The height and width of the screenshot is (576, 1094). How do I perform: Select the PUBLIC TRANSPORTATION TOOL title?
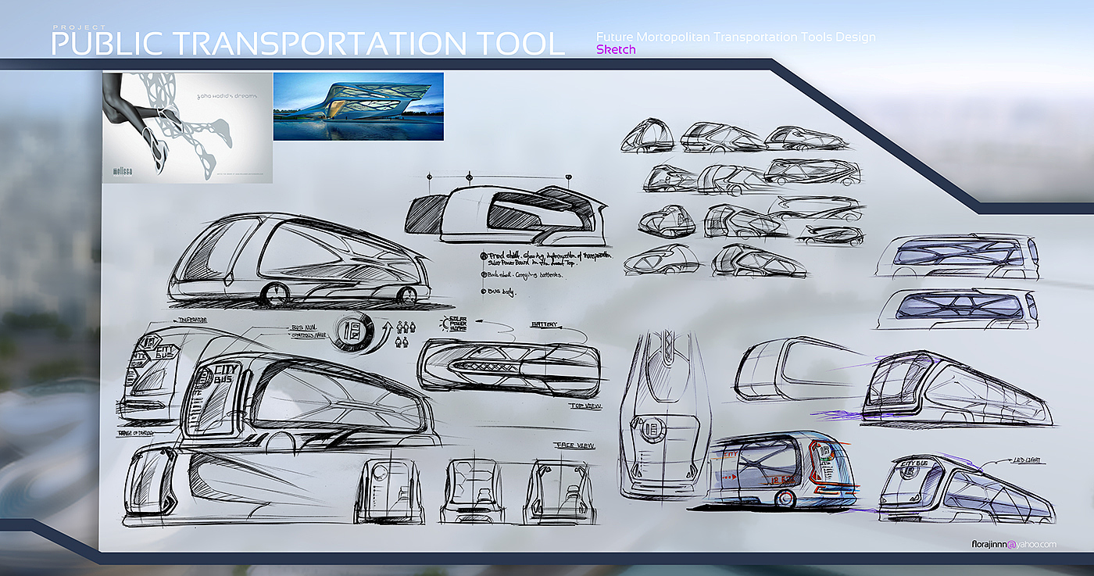(x=307, y=44)
